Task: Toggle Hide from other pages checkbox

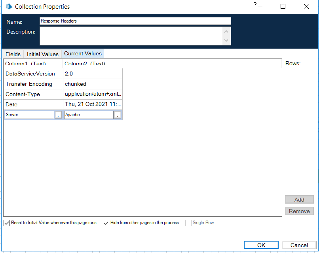Action: coord(106,223)
